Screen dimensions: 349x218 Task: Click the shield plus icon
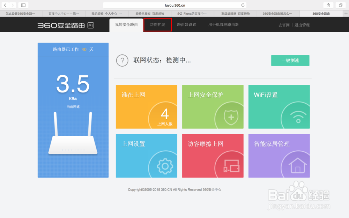[231, 117]
